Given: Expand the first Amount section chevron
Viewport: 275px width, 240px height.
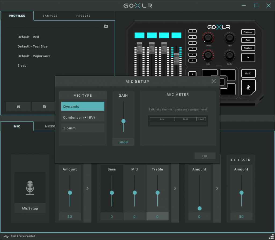Looking at the screenshot, I should [87, 188].
